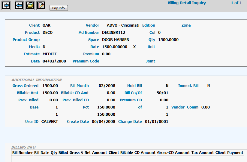Select the Qty Billed column header
The image size is (247, 162).
[x=59, y=152]
